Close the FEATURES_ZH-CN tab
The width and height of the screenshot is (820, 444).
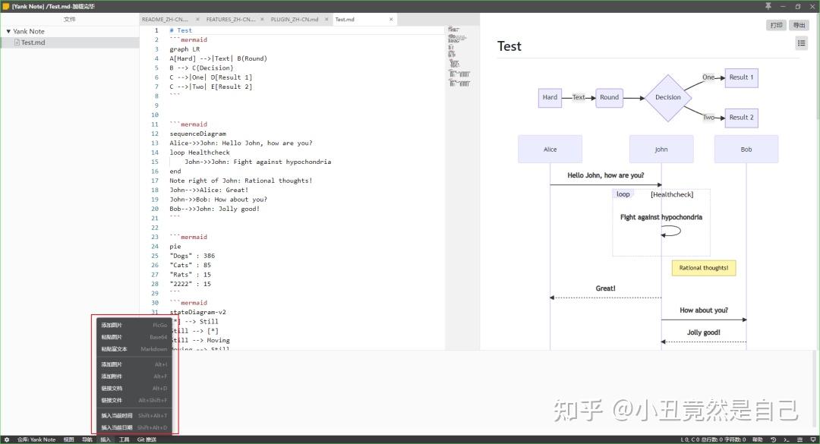pyautogui.click(x=262, y=19)
